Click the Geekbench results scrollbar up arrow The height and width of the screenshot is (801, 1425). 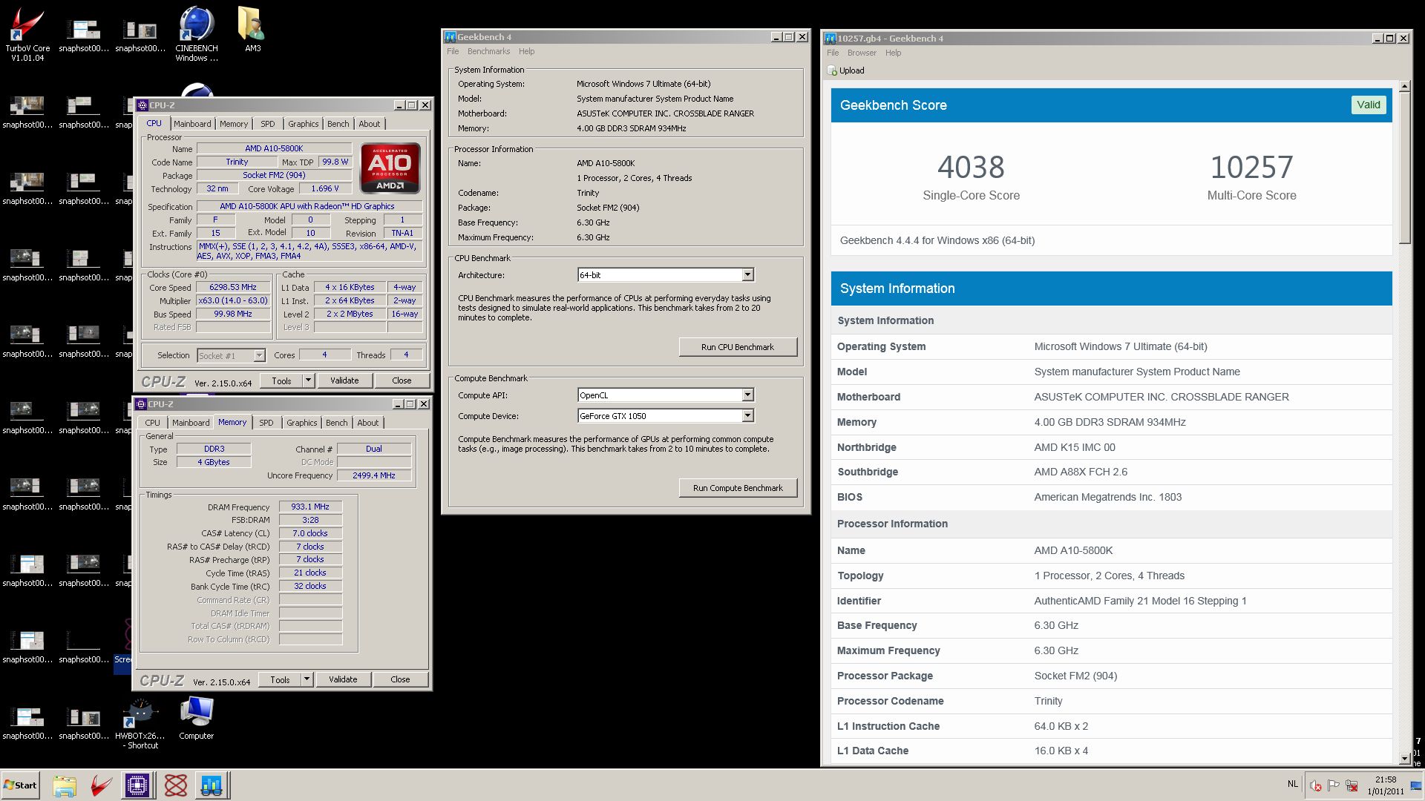[1404, 87]
